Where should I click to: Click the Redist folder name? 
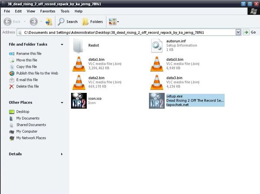94,46
